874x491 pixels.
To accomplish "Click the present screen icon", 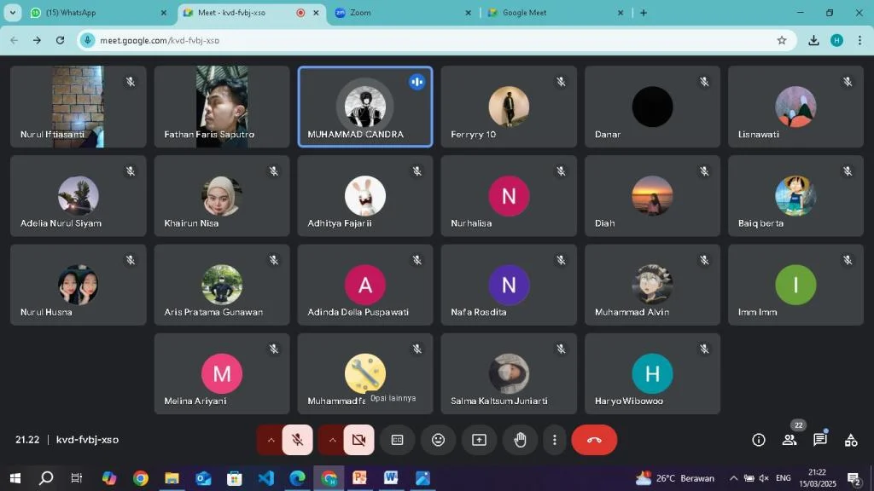I will 479,440.
